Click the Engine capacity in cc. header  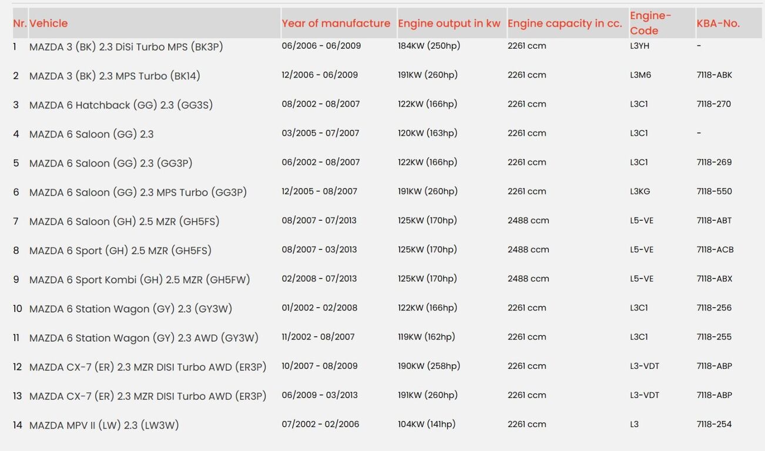(x=565, y=23)
